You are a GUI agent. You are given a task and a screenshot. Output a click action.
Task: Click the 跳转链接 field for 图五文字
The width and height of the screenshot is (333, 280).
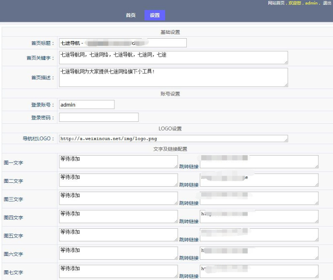pyautogui.click(x=259, y=235)
